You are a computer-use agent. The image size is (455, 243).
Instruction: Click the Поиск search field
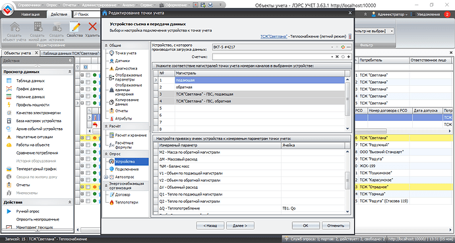point(87,15)
